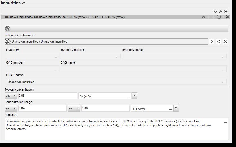Click the Inventory field
Viewport: 236px width, 147px height.
coord(33,56)
